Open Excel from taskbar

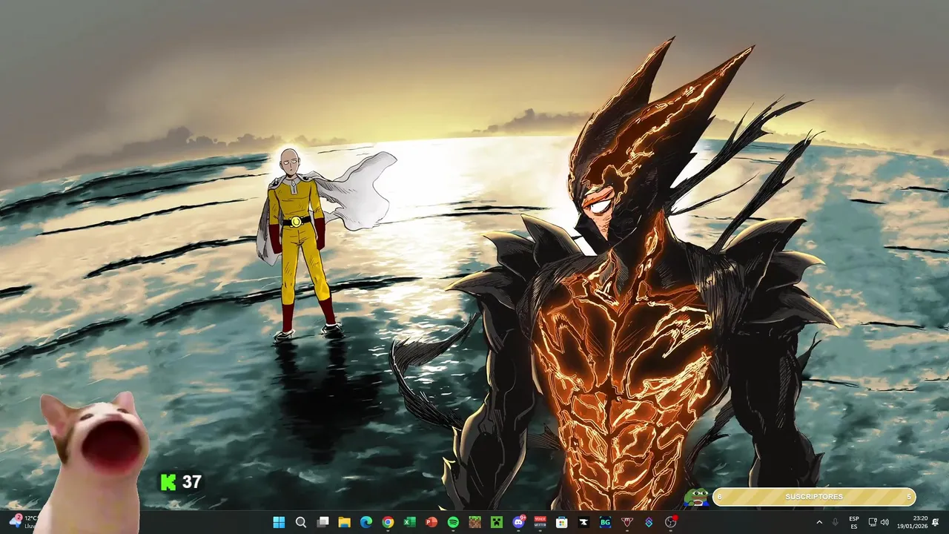pyautogui.click(x=409, y=522)
